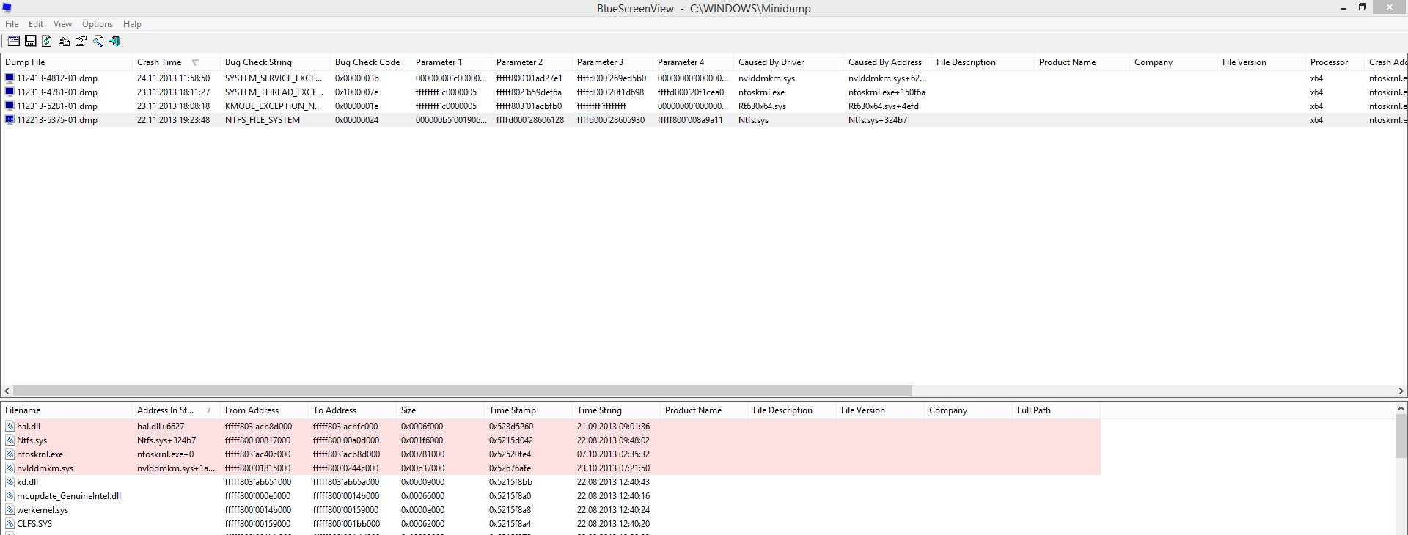Screen dimensions: 1408x535
Task: Click the BlueScreenView title bar app icon
Action: click(7, 8)
